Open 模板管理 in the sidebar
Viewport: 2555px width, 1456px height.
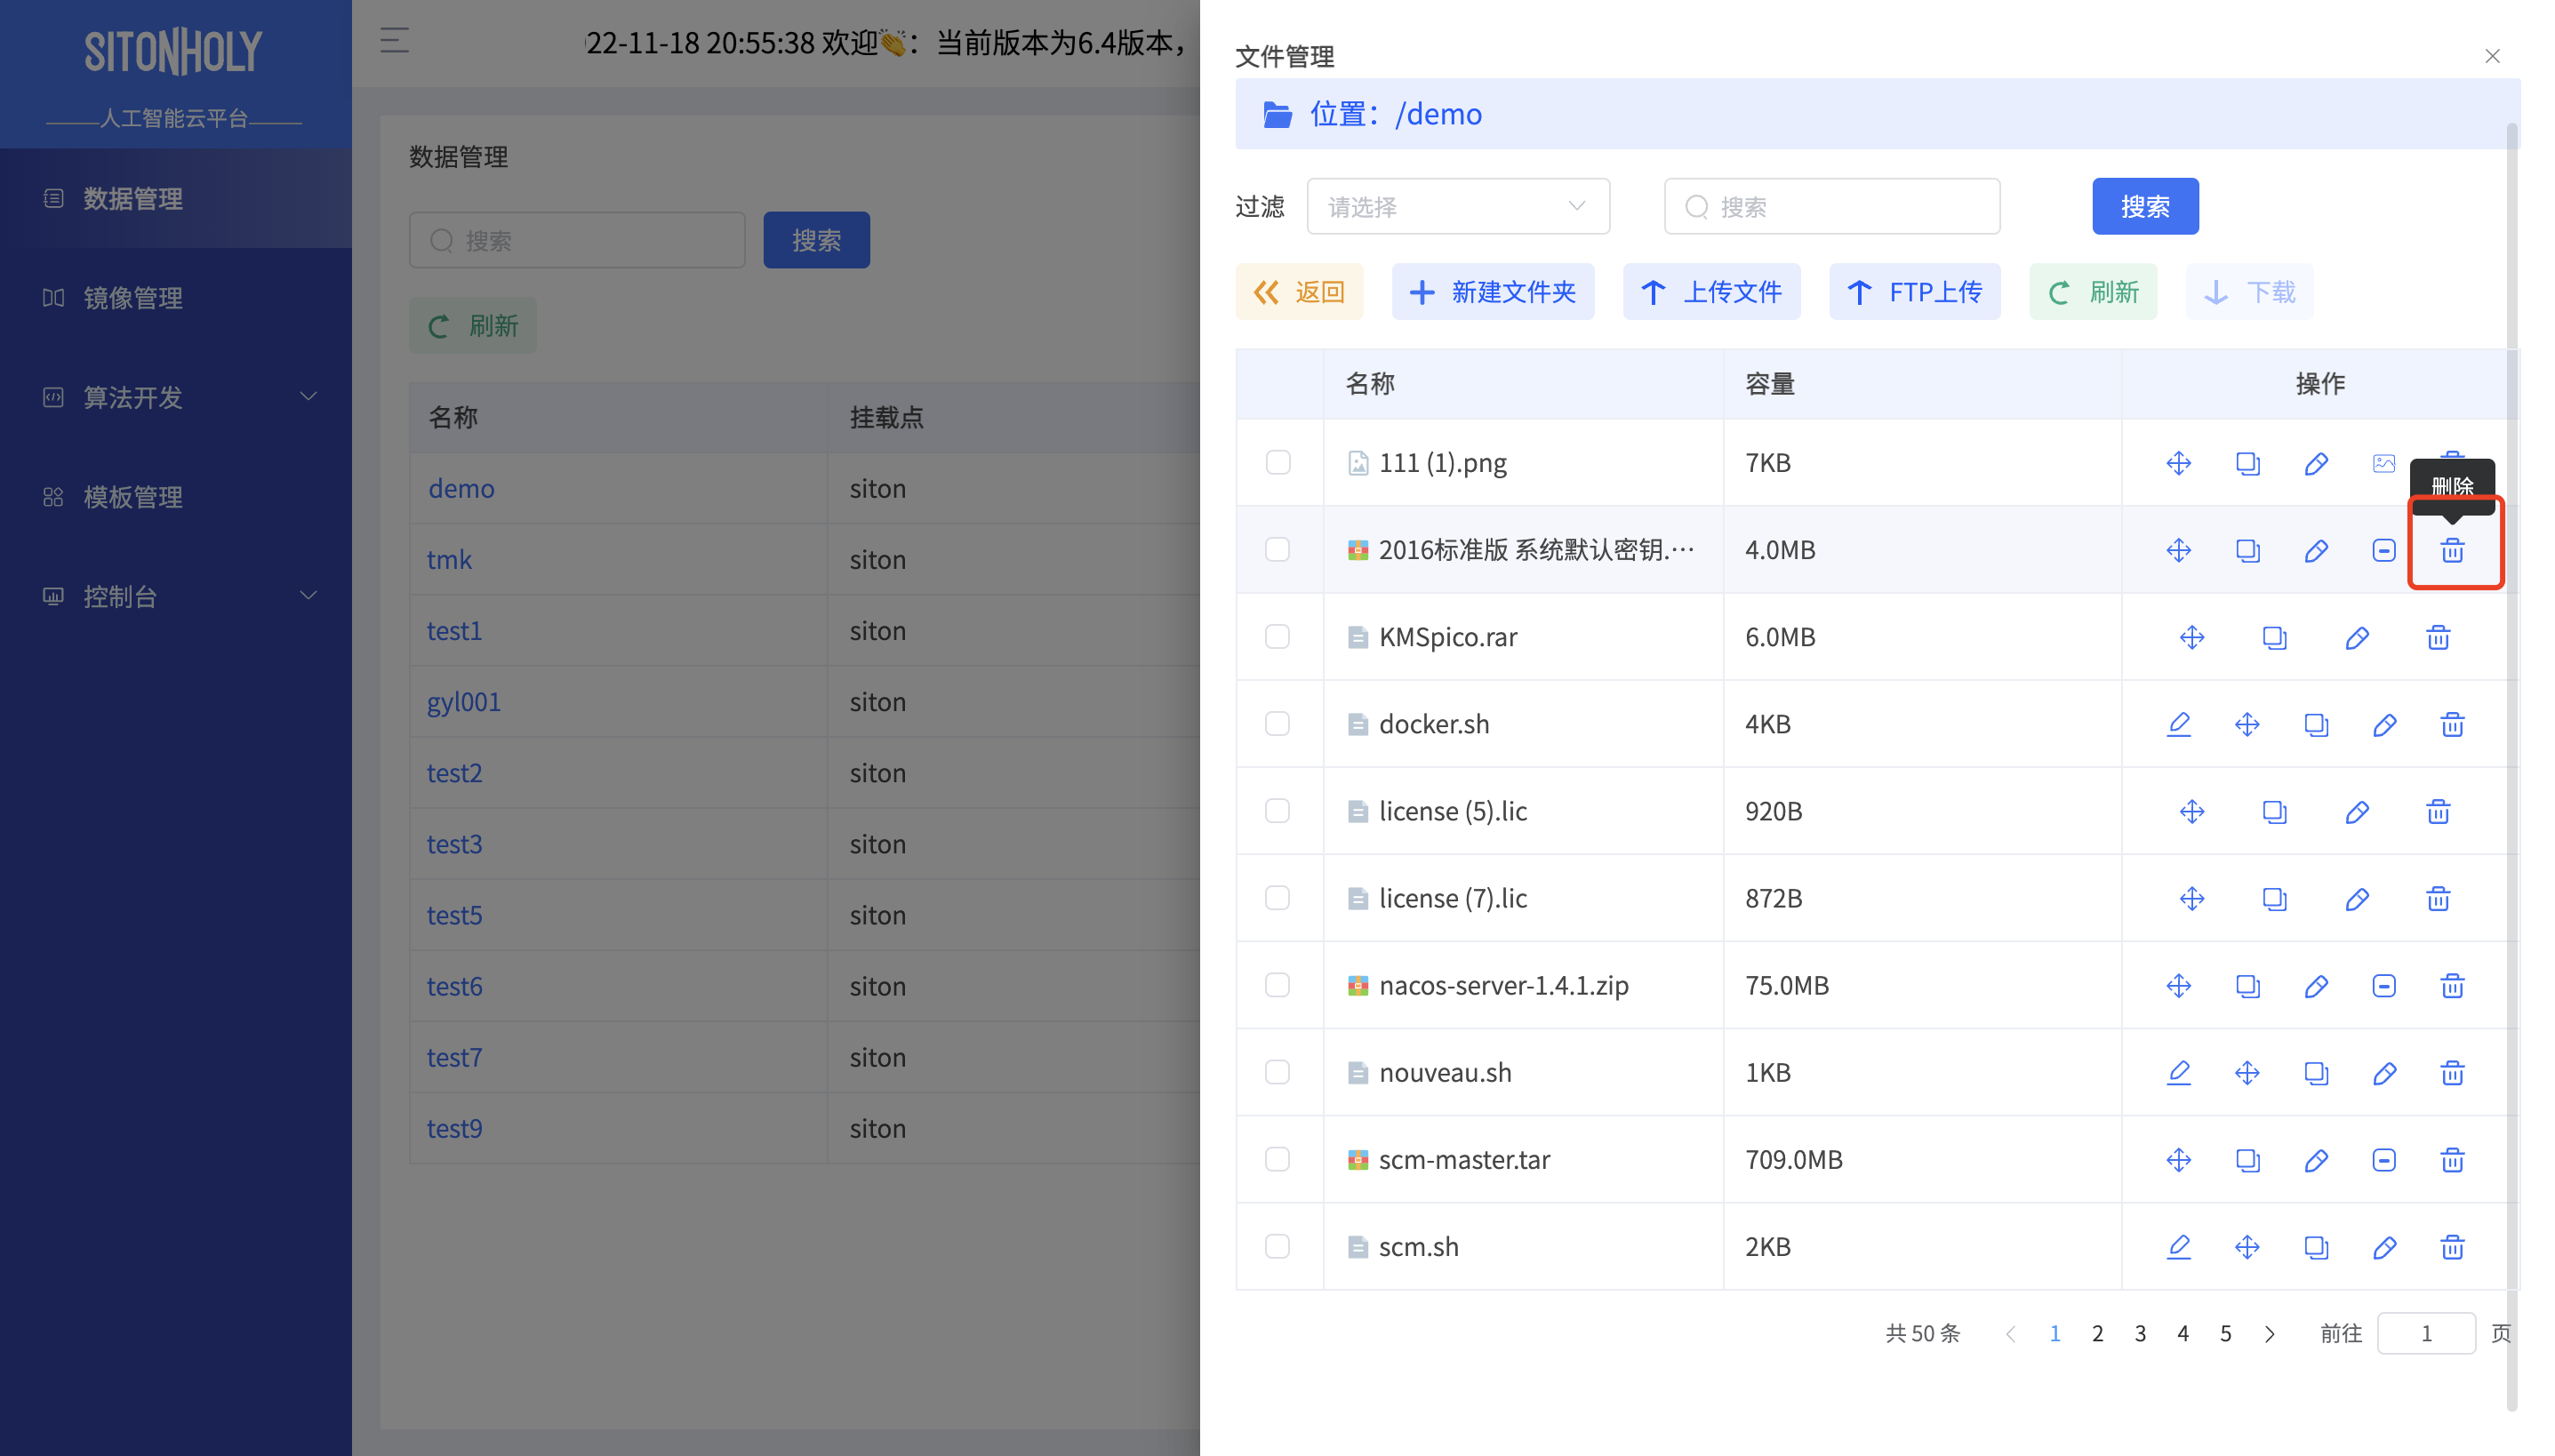[x=176, y=497]
